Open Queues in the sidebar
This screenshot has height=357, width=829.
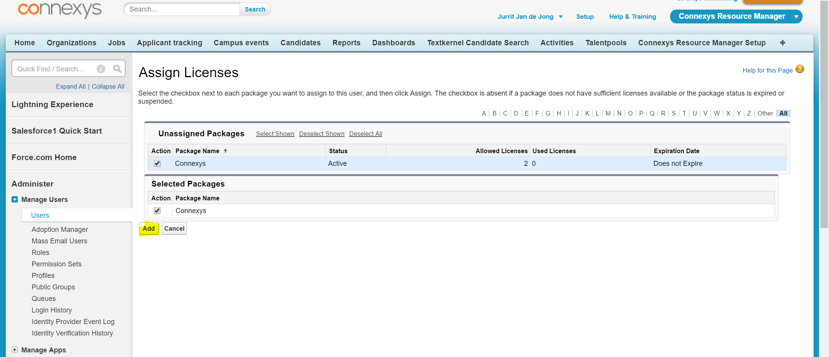pos(44,299)
